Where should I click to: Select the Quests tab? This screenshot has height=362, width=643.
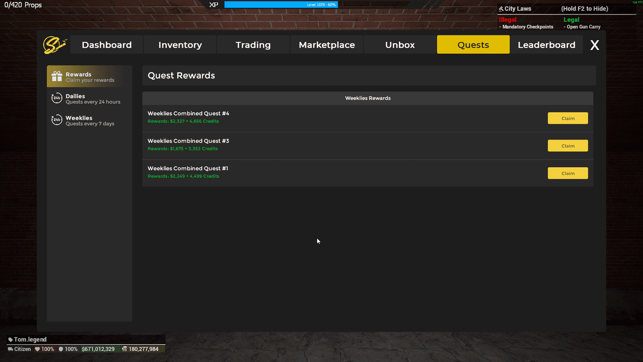pyautogui.click(x=473, y=45)
